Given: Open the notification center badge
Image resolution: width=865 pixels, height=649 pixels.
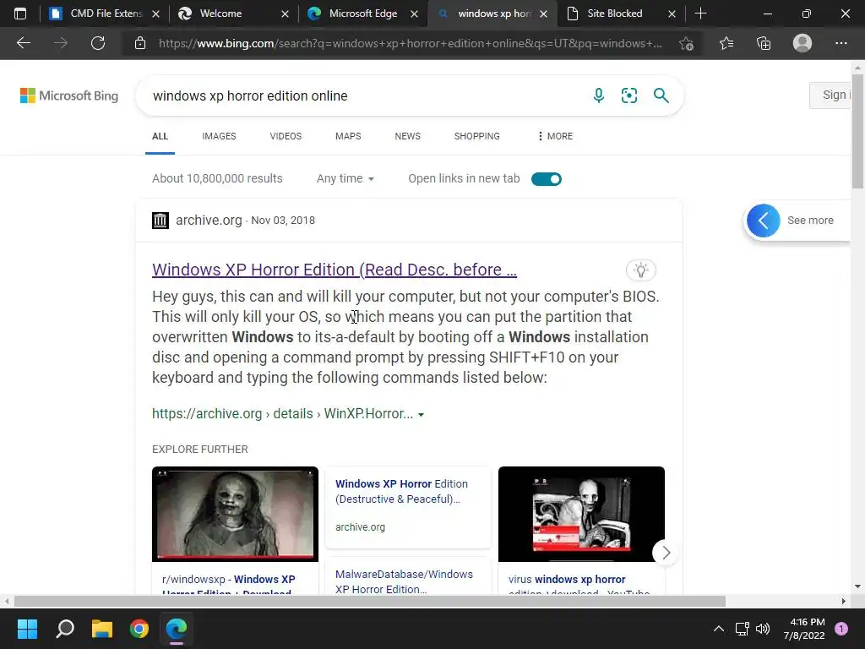Looking at the screenshot, I should coord(841,629).
